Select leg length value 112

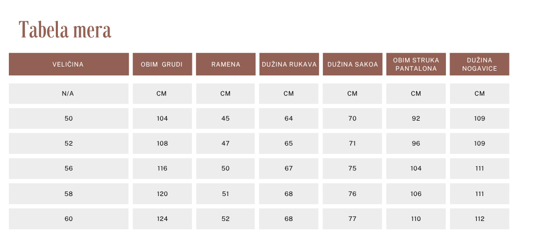(x=480, y=219)
